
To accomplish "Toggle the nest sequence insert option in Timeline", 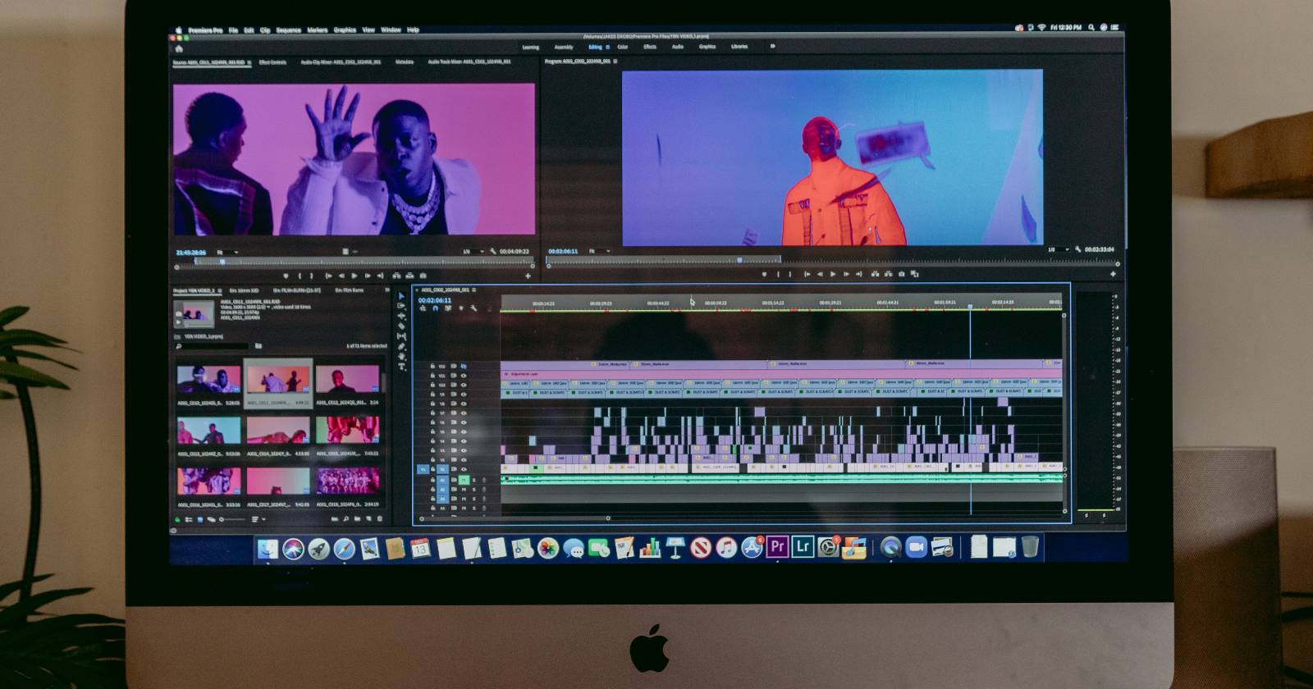I will (423, 308).
